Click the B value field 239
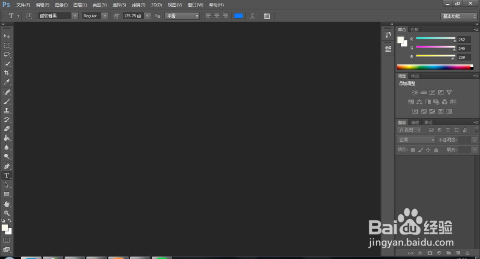 pos(464,57)
